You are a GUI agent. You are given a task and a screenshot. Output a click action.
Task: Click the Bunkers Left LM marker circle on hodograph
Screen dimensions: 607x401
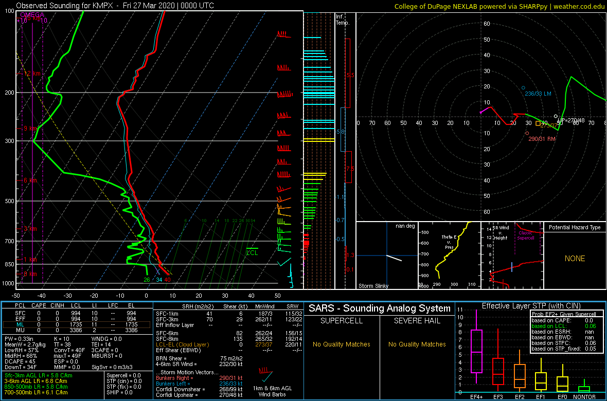point(523,88)
